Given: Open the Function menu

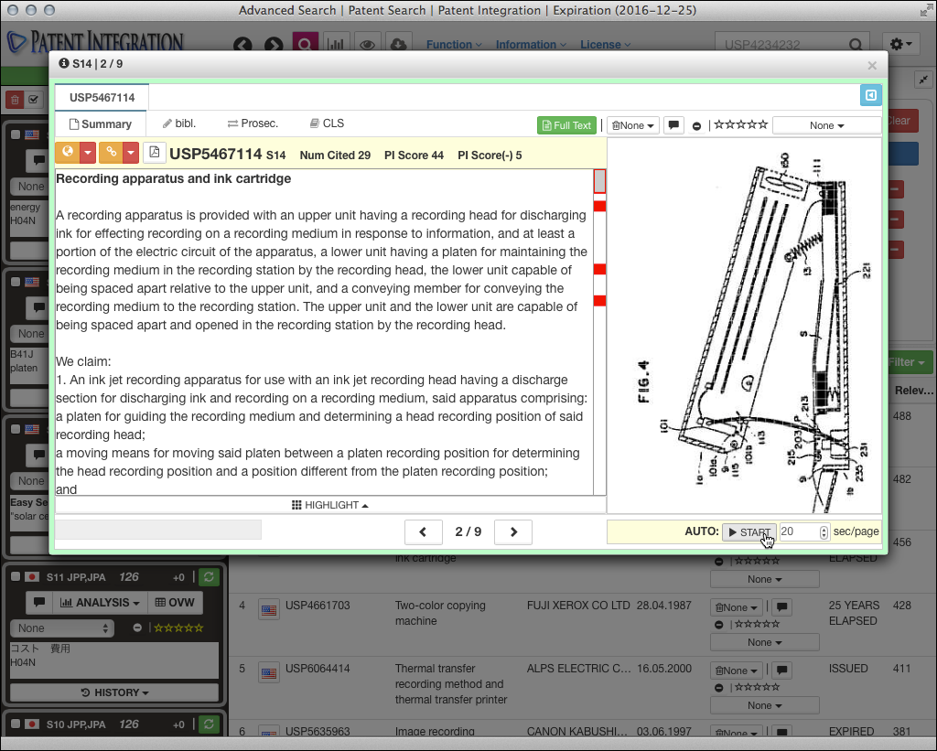Looking at the screenshot, I should pos(454,45).
